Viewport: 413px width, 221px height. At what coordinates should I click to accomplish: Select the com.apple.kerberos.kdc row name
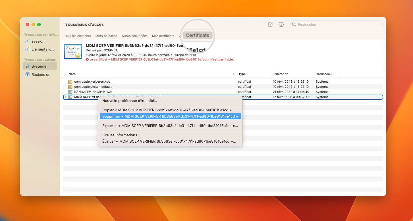(92, 82)
